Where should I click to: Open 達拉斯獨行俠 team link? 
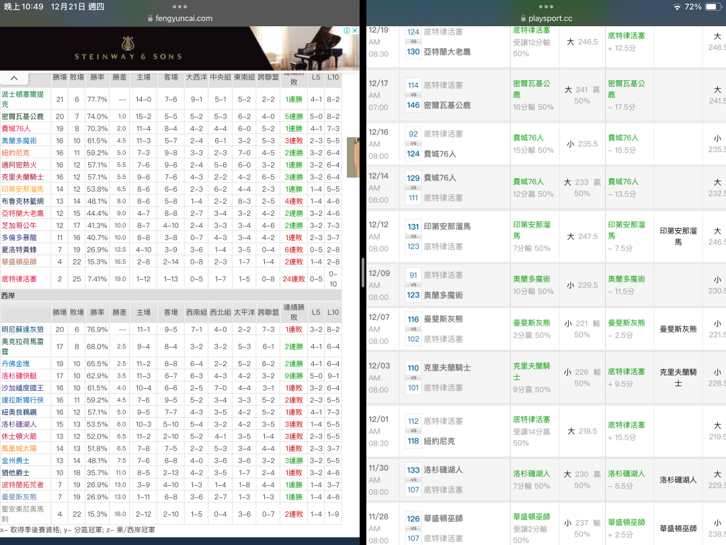click(x=23, y=400)
